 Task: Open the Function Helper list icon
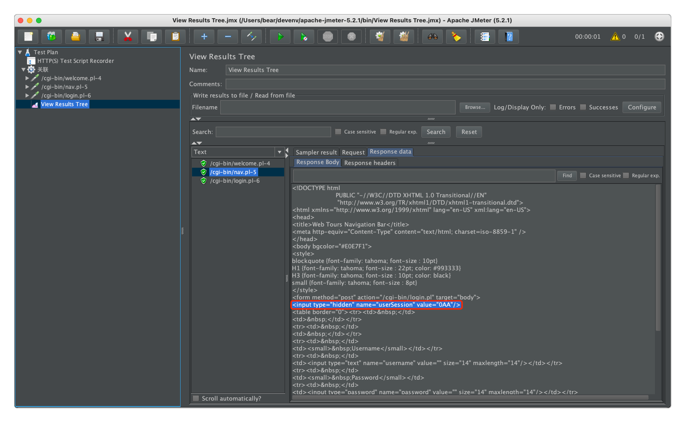pos(485,36)
